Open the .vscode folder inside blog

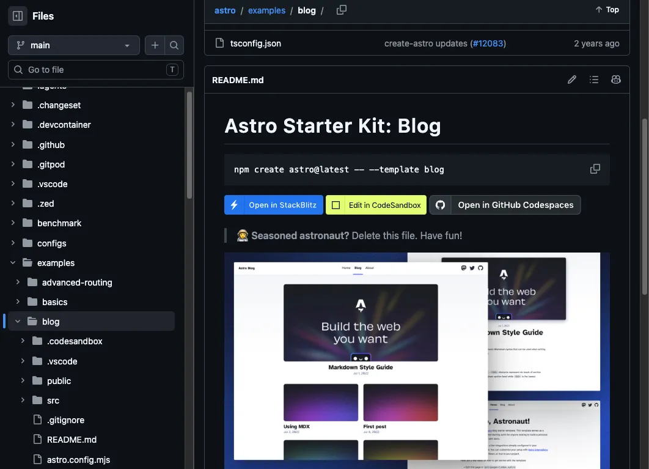click(62, 361)
